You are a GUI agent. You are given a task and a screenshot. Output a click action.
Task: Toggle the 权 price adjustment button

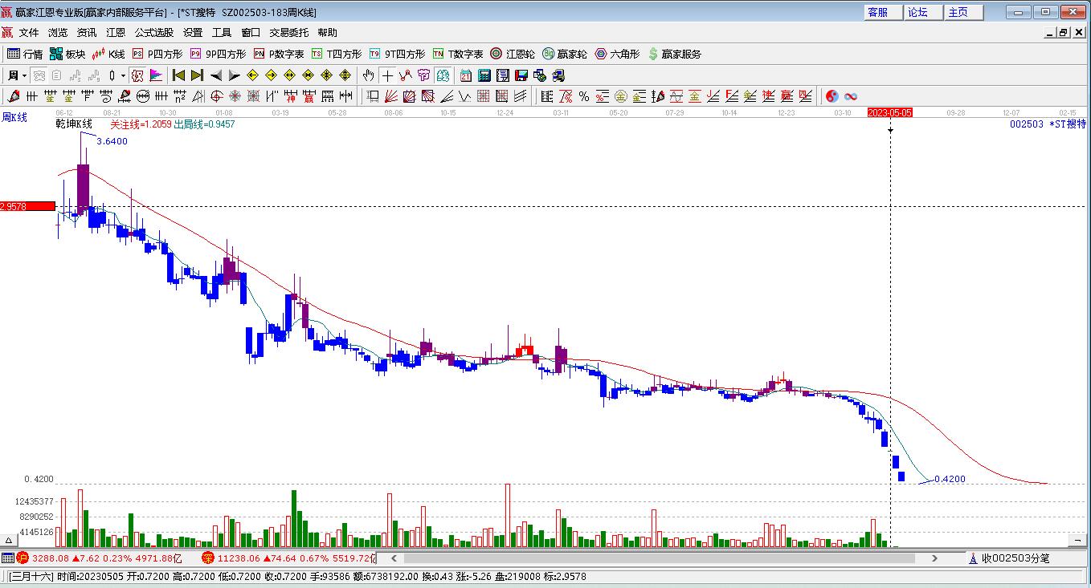(137, 75)
